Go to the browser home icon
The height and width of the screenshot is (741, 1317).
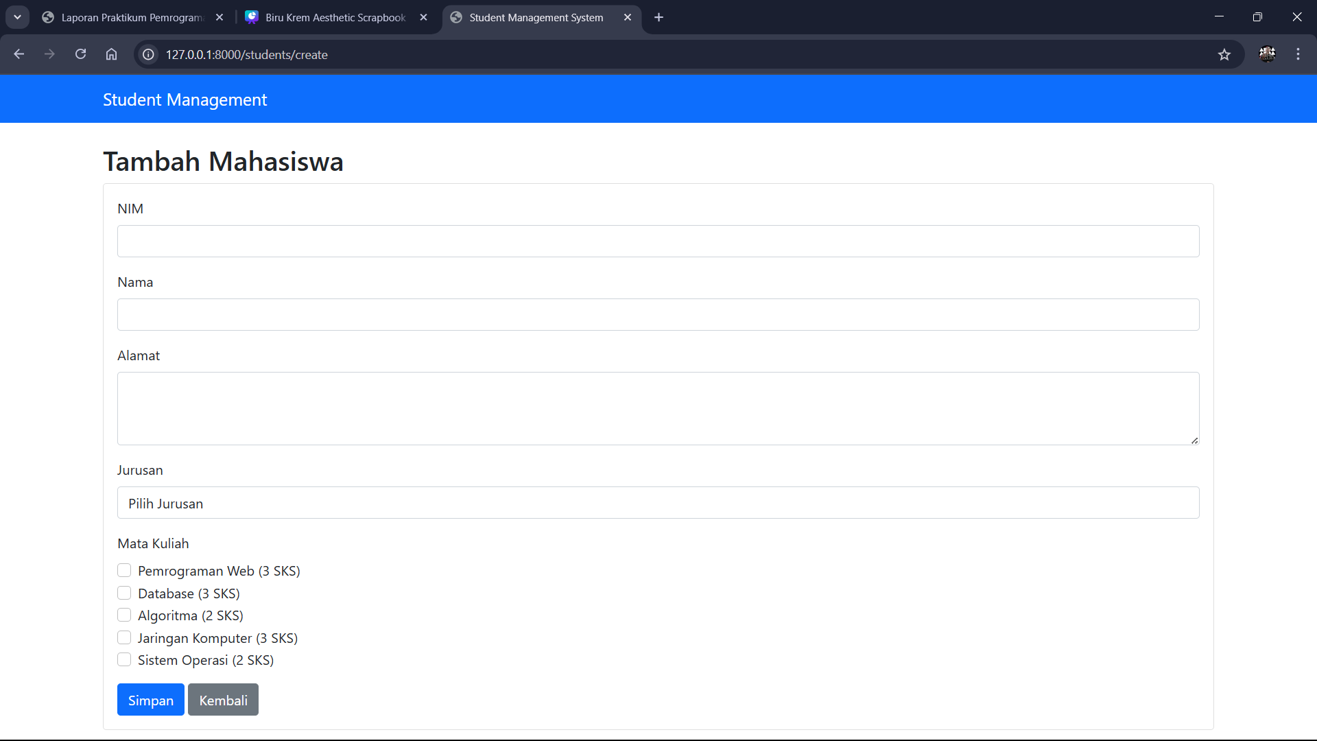point(111,54)
